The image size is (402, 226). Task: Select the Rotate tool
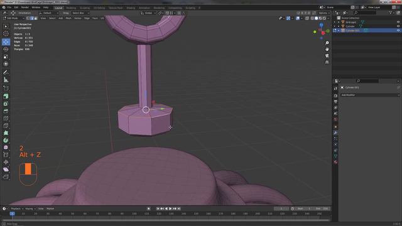pos(6,49)
